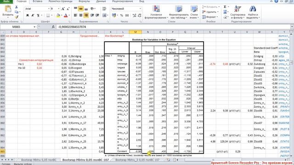The image size is (294, 165).
Task: Open sheet tab Bootsrap Mbtru_3 0,05 полВС 107
Action: click(x=137, y=160)
